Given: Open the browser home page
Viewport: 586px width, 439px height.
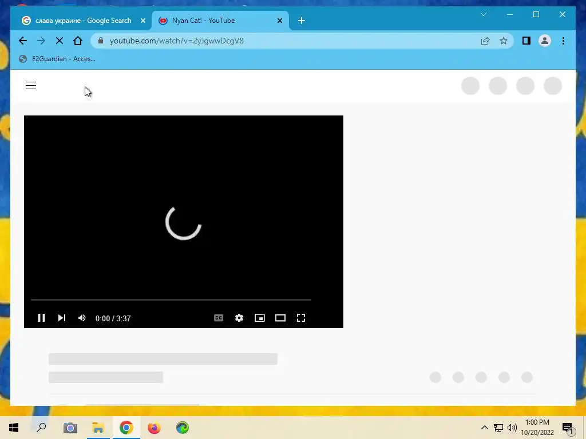Looking at the screenshot, I should point(78,41).
